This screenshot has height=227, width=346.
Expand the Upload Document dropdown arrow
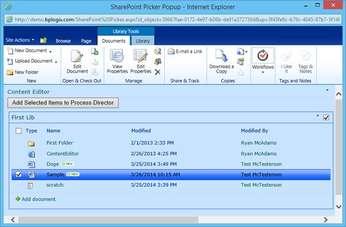pos(56,62)
